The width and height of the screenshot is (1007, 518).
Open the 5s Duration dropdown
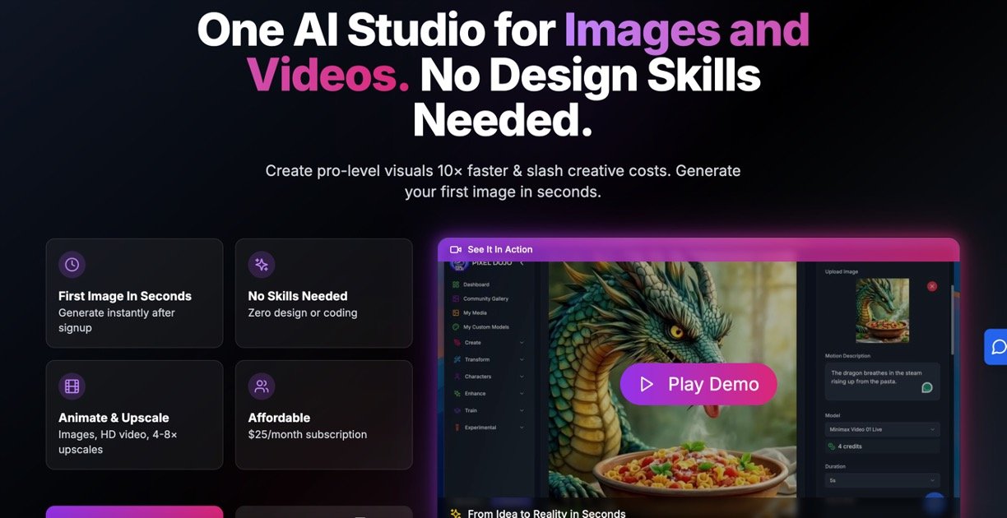coord(881,480)
